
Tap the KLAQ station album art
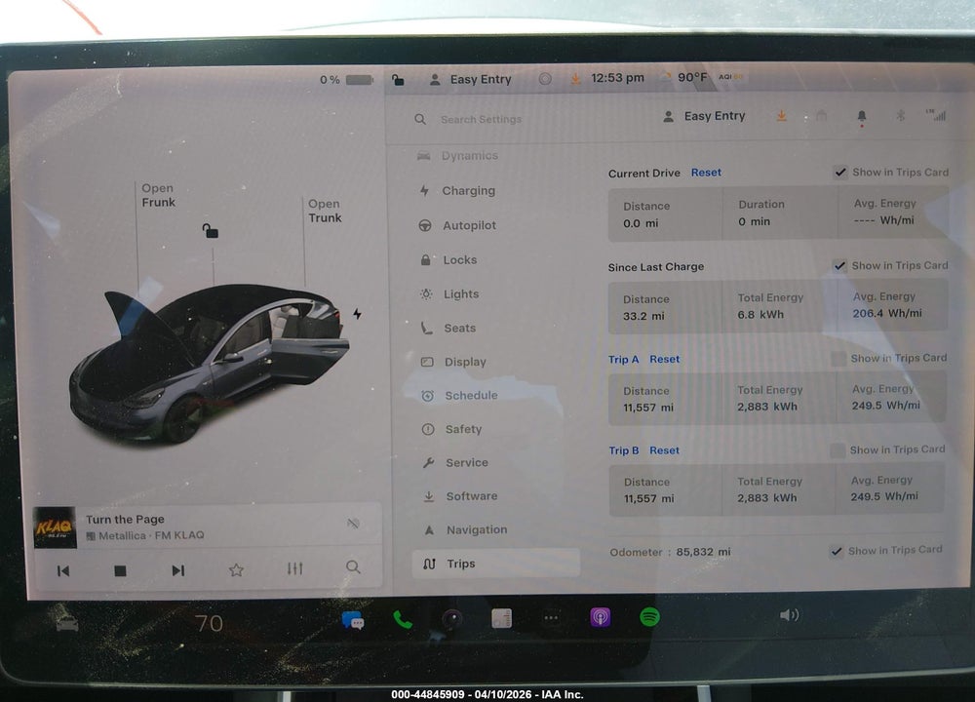tap(55, 527)
